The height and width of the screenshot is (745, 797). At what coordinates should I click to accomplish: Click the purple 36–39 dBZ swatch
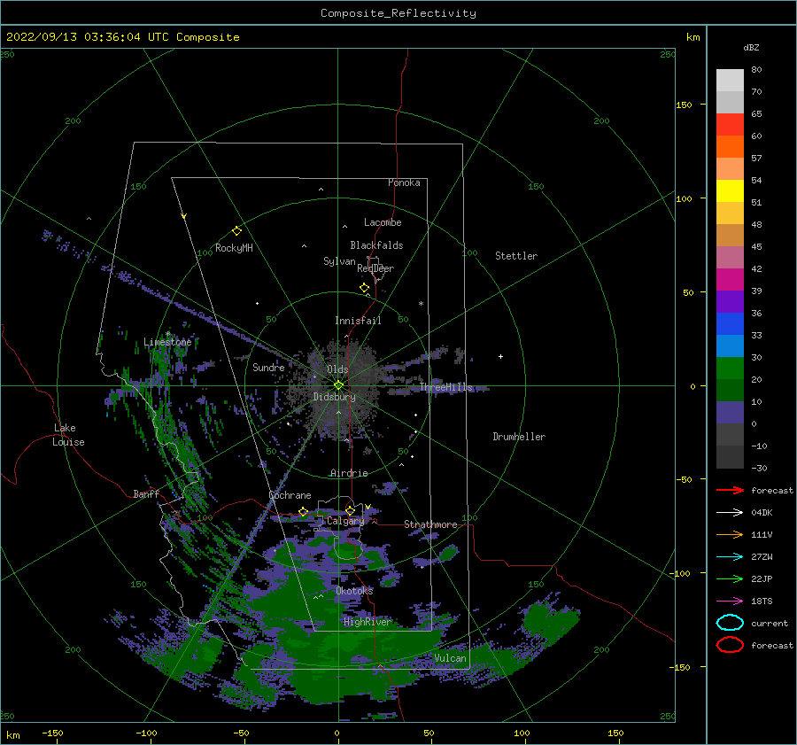[x=730, y=302]
